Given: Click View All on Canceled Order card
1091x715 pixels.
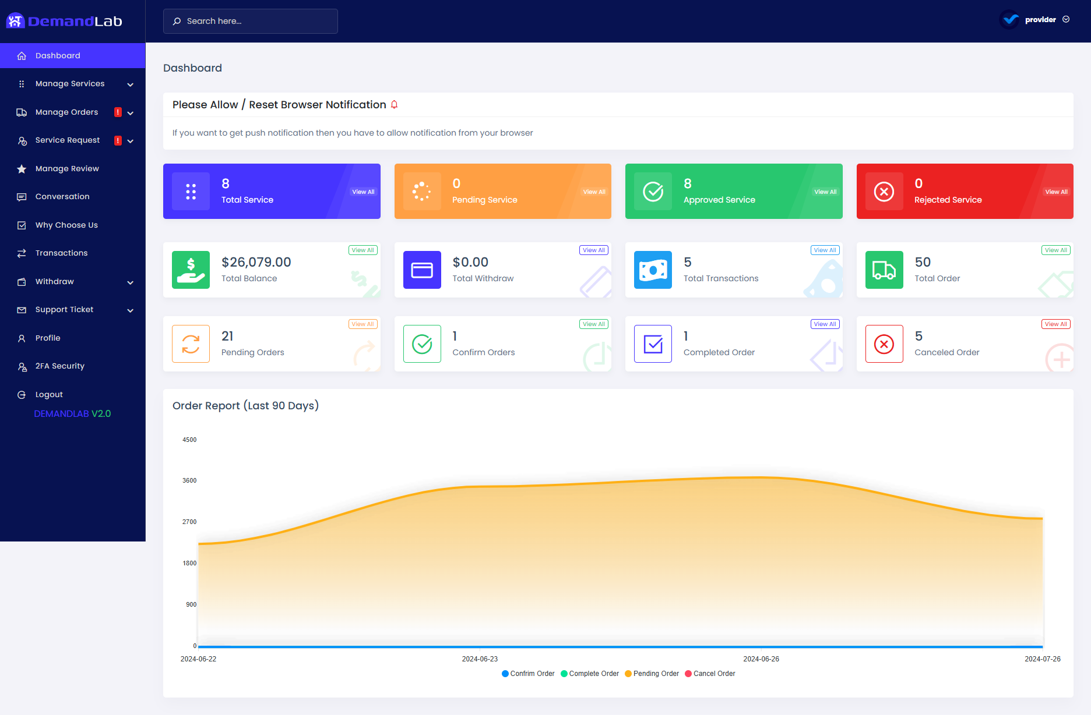Looking at the screenshot, I should click(1055, 324).
